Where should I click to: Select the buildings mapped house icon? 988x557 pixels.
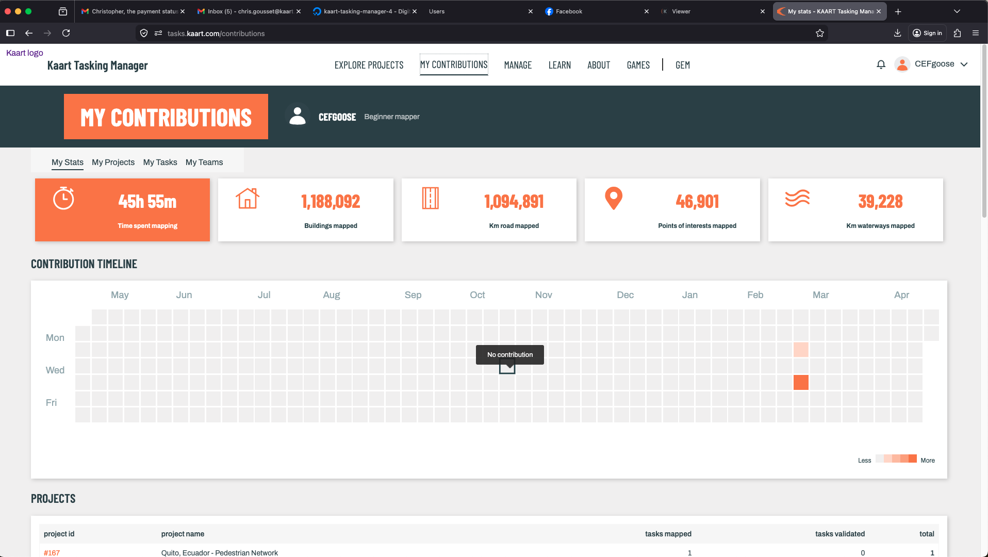(x=248, y=199)
